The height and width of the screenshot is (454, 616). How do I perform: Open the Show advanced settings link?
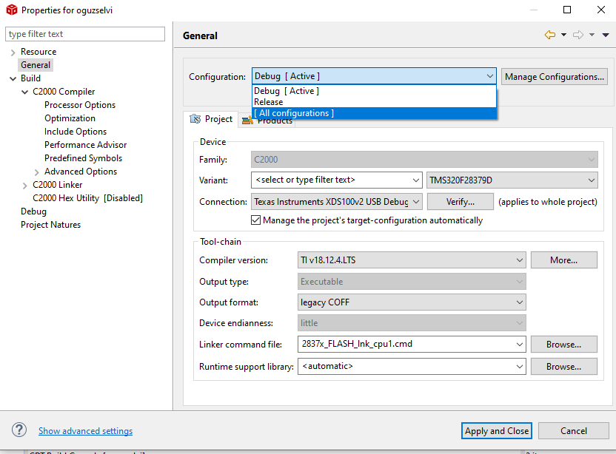(x=86, y=431)
